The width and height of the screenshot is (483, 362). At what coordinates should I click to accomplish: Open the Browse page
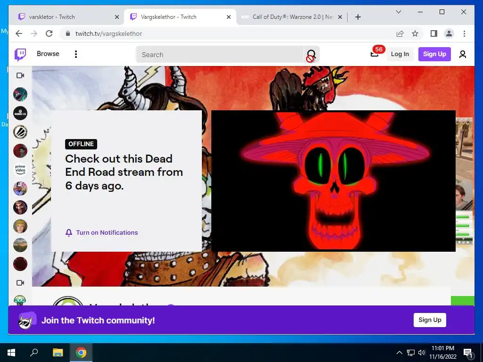tap(48, 54)
